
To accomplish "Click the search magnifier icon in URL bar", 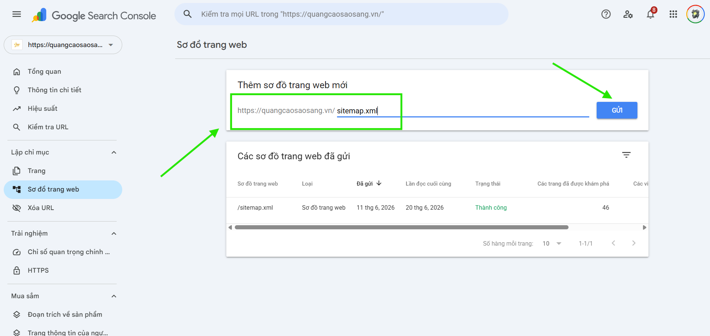I will click(188, 14).
